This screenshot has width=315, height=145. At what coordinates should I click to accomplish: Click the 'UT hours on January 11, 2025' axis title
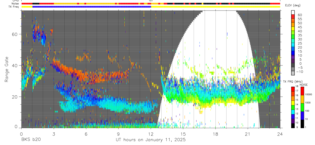pyautogui.click(x=150, y=140)
